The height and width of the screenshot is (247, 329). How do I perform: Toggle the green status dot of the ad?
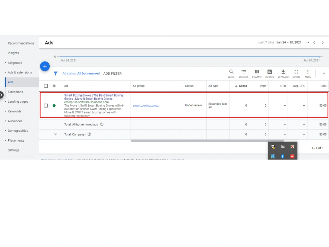54,106
